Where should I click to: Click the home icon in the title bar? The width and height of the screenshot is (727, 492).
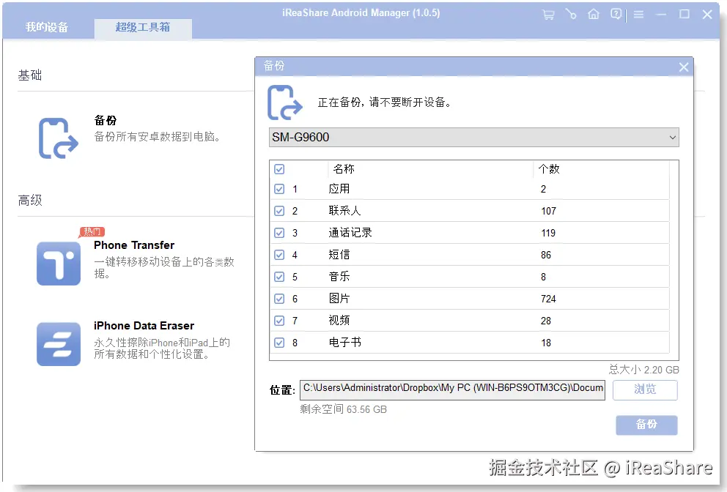click(x=594, y=14)
